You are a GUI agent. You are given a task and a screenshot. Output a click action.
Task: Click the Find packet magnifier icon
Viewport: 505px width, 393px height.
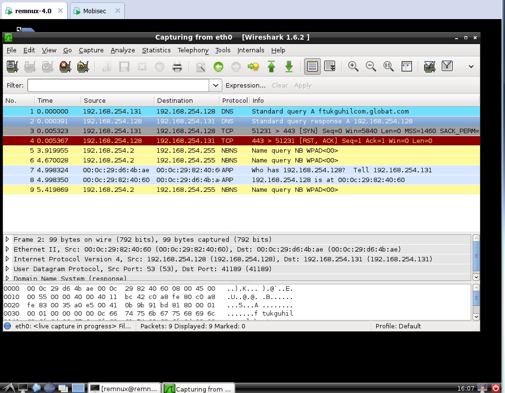pos(201,67)
